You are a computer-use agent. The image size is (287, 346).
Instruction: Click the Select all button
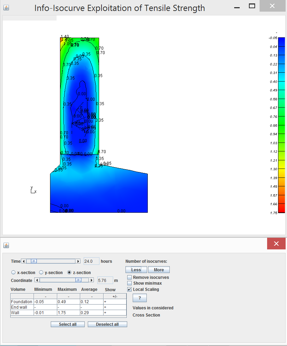click(x=68, y=324)
